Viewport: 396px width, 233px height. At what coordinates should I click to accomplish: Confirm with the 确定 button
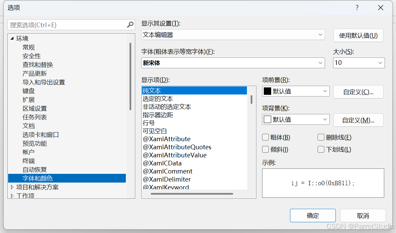point(313,216)
